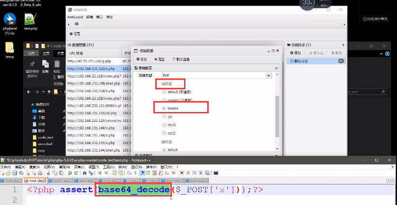Click the 添加 button in the add data dialog

point(141,59)
